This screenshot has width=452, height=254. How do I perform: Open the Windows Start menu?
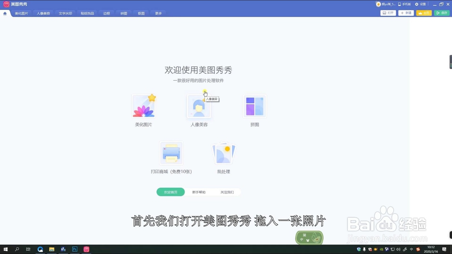(x=5, y=249)
